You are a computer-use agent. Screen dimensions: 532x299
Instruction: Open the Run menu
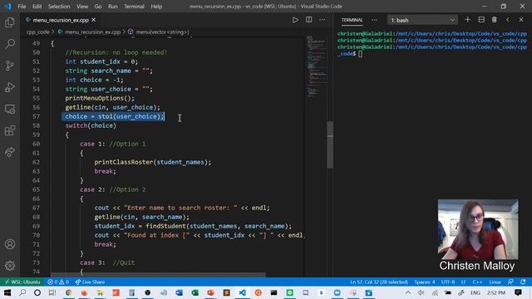pyautogui.click(x=113, y=7)
